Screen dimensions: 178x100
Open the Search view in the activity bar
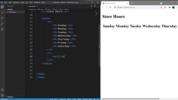2,12
